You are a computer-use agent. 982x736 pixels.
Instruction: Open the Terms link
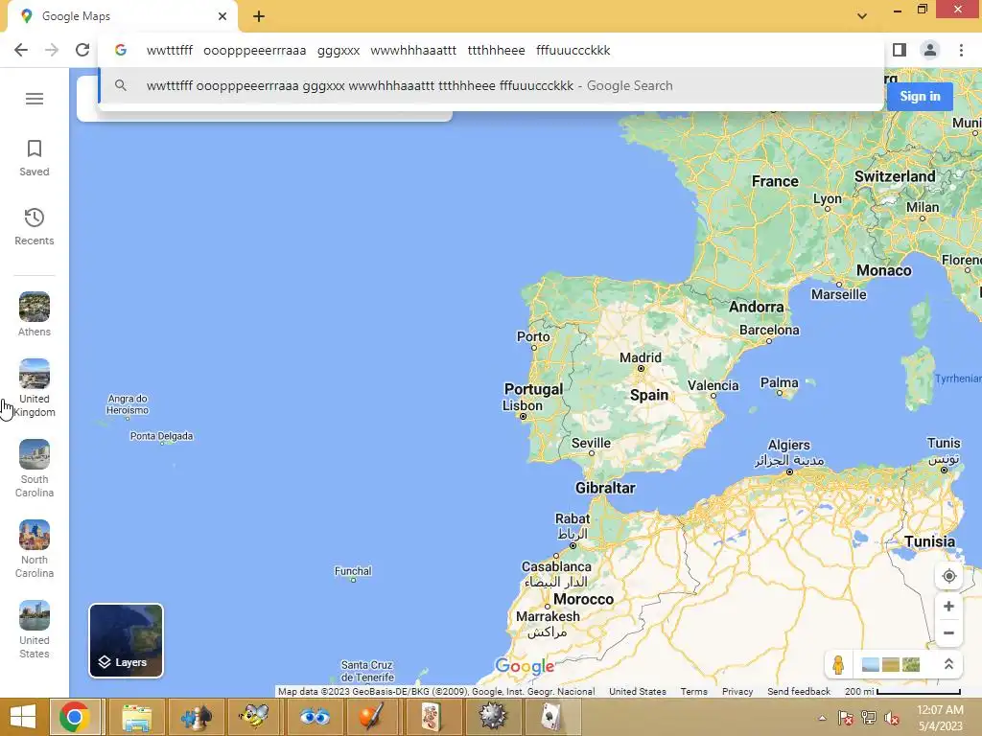(694, 692)
